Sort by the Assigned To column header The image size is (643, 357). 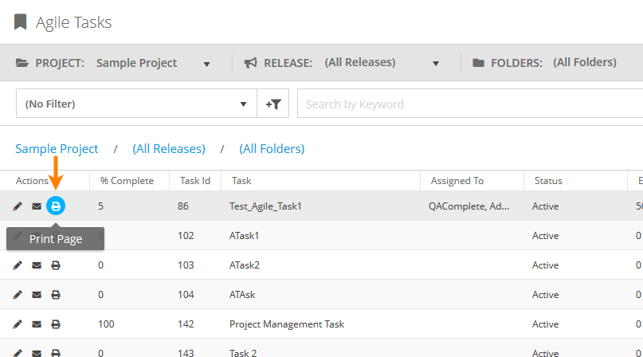click(457, 181)
